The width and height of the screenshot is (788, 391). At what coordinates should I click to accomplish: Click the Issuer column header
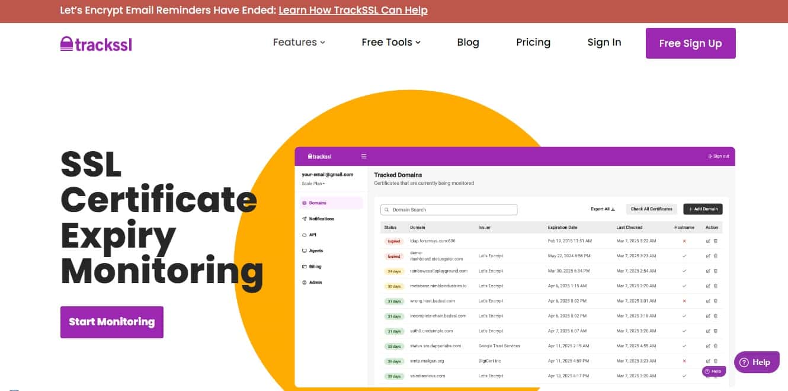pyautogui.click(x=485, y=227)
